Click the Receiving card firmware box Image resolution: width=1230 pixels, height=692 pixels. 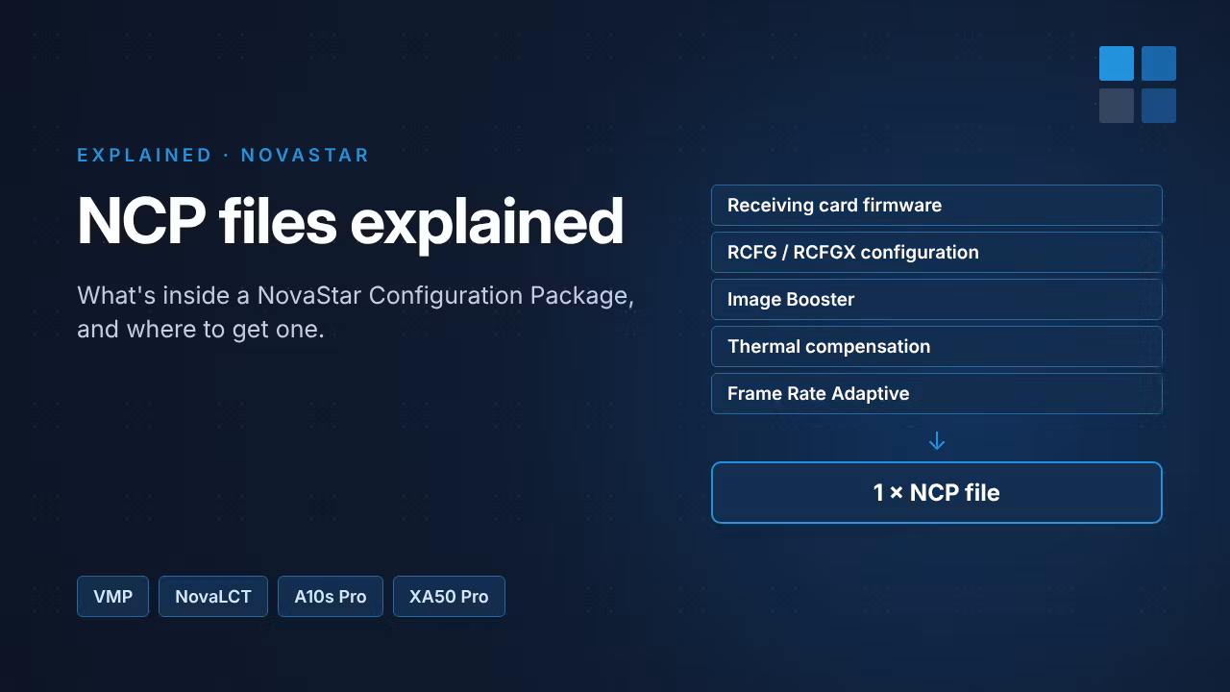937,205
